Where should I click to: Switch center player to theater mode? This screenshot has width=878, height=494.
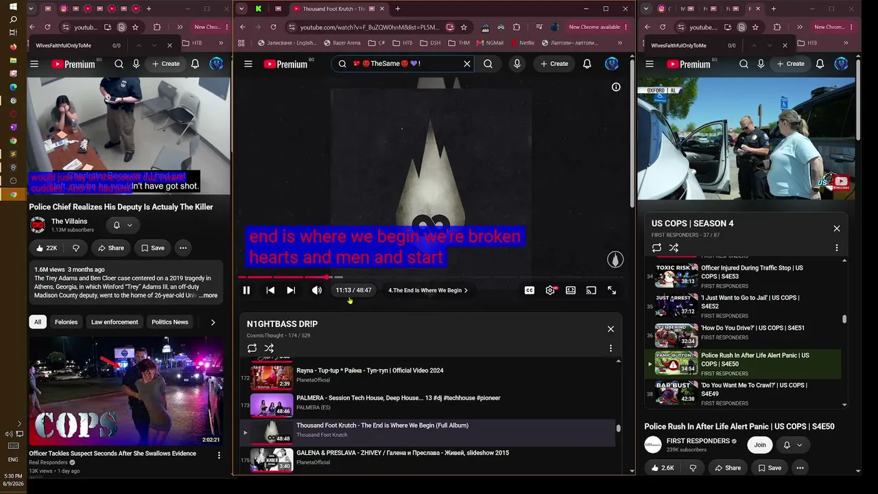coord(571,290)
